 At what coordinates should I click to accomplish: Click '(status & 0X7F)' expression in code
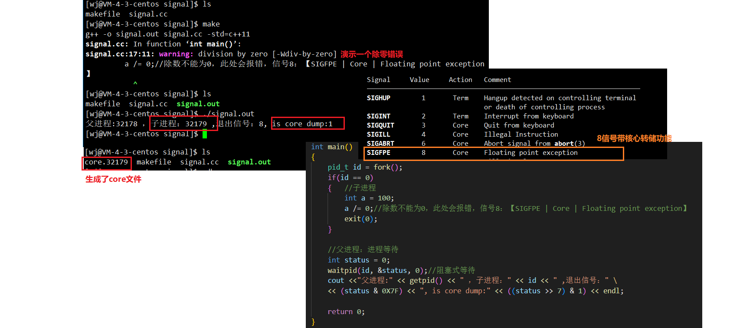click(371, 291)
